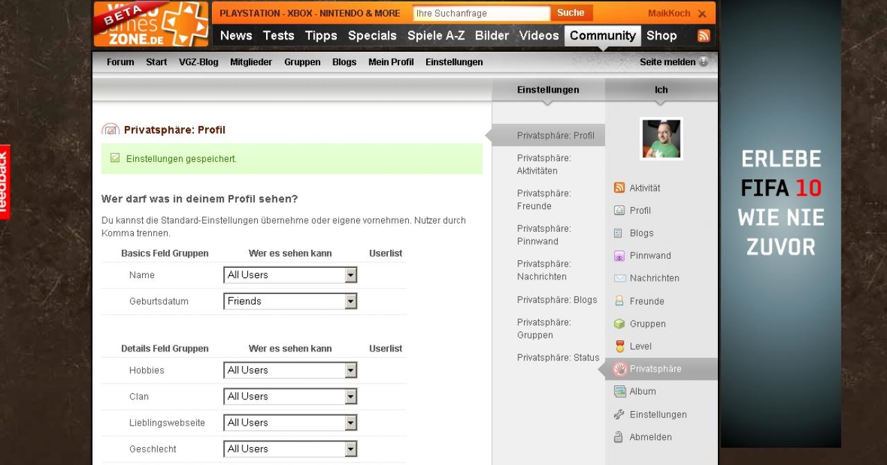Click the red feedback tab

[x=5, y=182]
